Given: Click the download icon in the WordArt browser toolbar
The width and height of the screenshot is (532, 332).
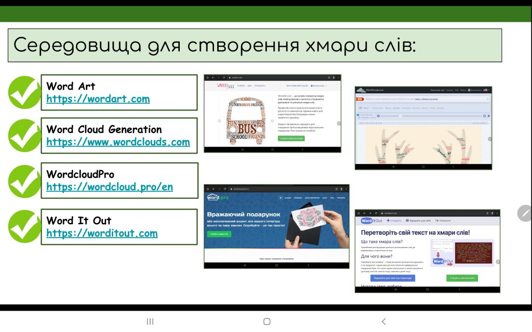Looking at the screenshot, I should (x=332, y=77).
